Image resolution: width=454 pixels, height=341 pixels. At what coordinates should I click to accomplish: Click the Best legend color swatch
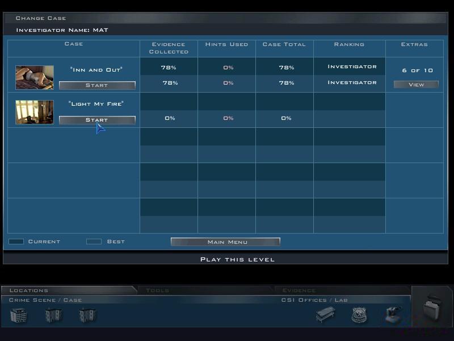pyautogui.click(x=94, y=242)
